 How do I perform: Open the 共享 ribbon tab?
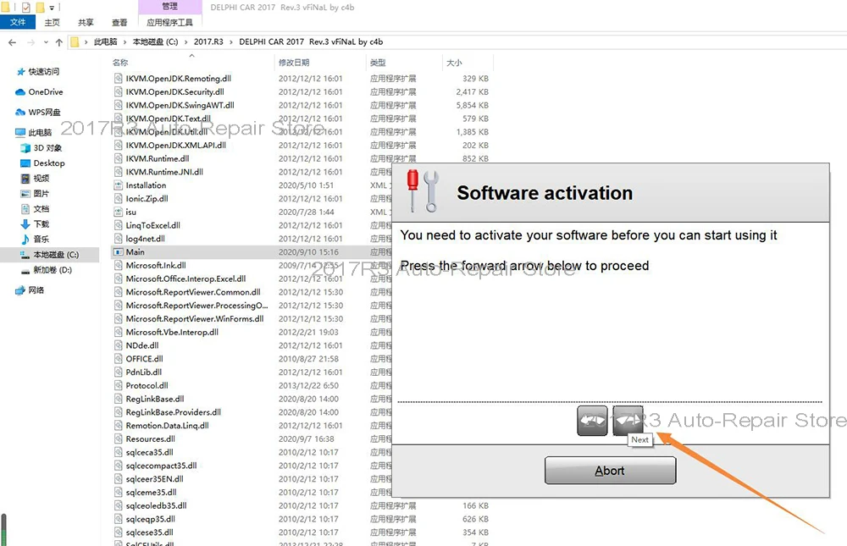(86, 22)
